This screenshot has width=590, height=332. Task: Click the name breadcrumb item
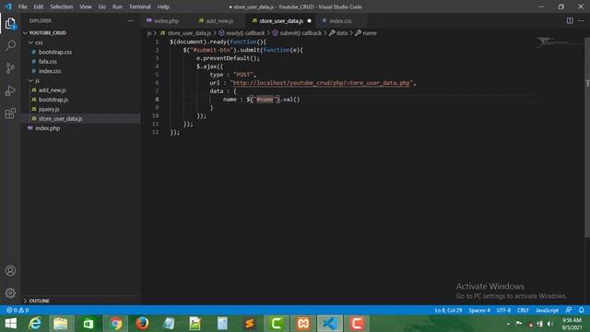coord(369,33)
